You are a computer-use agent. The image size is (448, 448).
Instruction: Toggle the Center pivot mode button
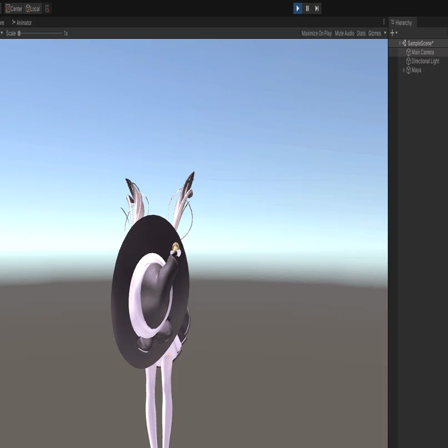pos(14,8)
